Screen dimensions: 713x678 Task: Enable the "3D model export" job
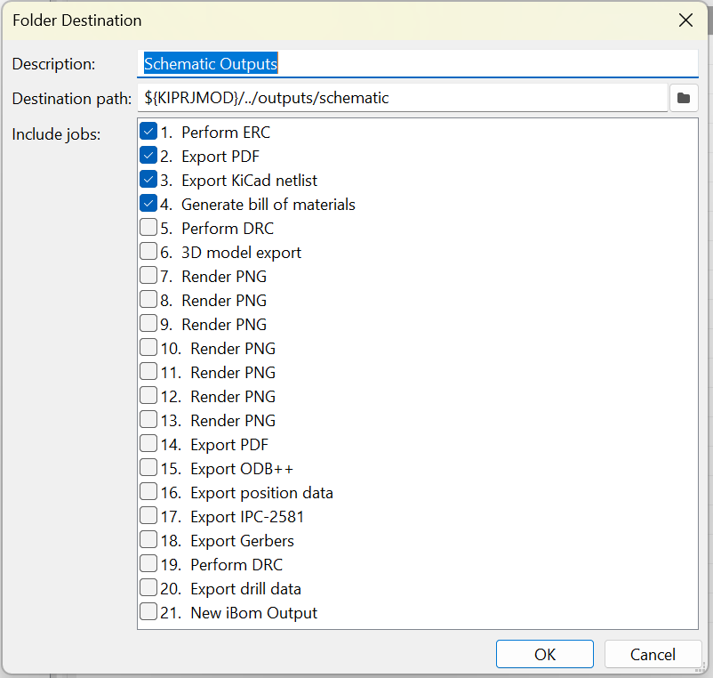(x=148, y=252)
